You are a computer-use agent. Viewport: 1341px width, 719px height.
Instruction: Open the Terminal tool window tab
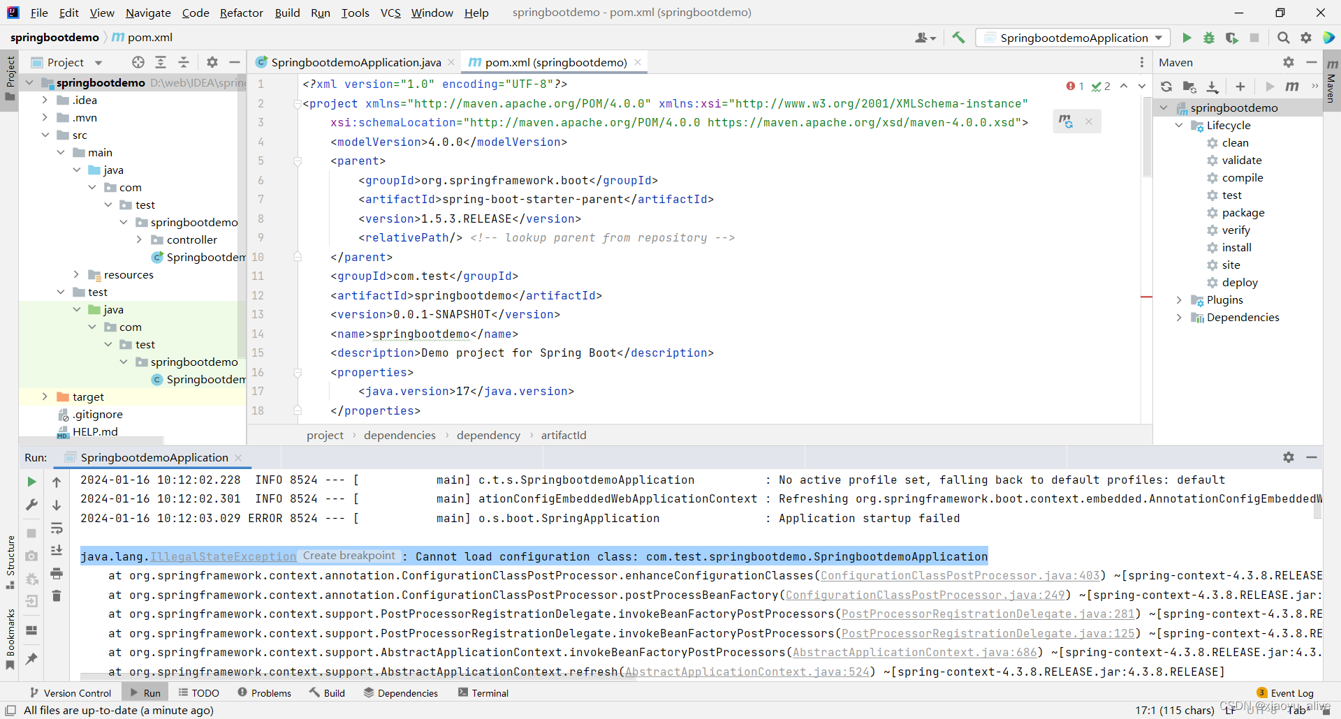(483, 693)
